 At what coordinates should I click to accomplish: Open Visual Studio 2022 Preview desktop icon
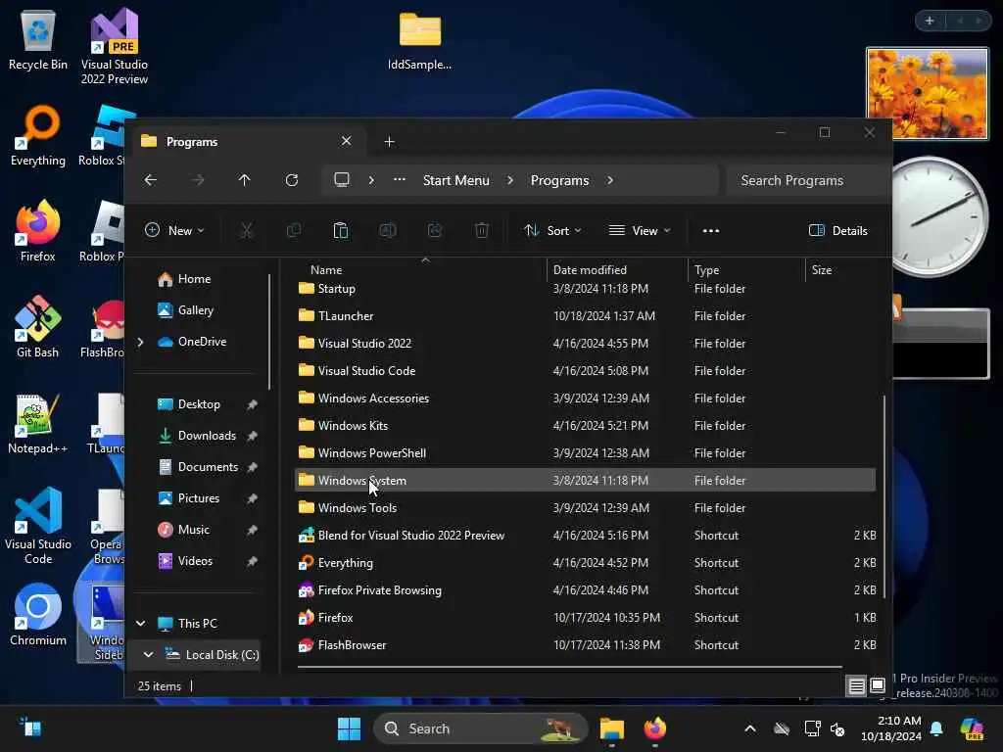pyautogui.click(x=115, y=47)
